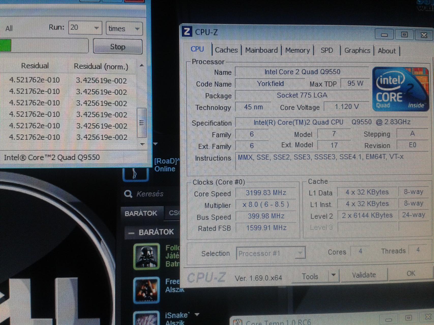Open the 'times' unit dropdown
The height and width of the screenshot is (325, 434).
pos(124,28)
